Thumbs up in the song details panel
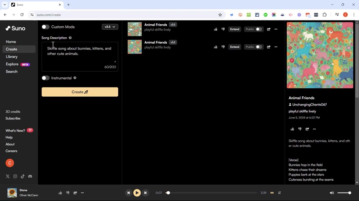Viewport: 359px width, 201px height. [x=292, y=129]
